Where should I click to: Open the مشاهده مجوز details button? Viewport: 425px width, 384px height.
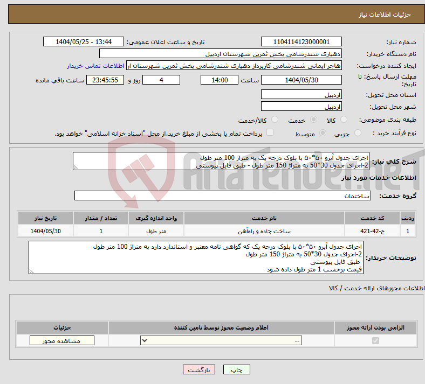(x=62, y=341)
